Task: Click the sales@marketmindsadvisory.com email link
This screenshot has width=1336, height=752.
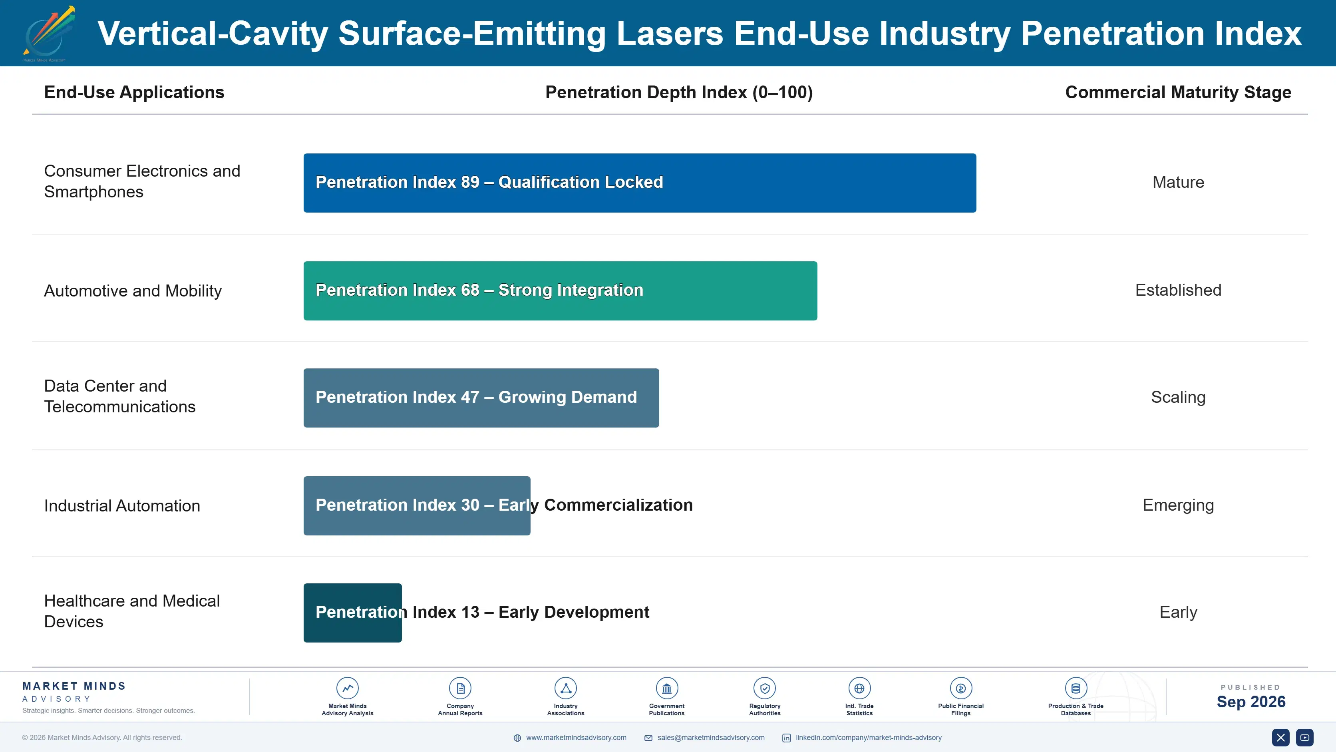Action: 710,738
